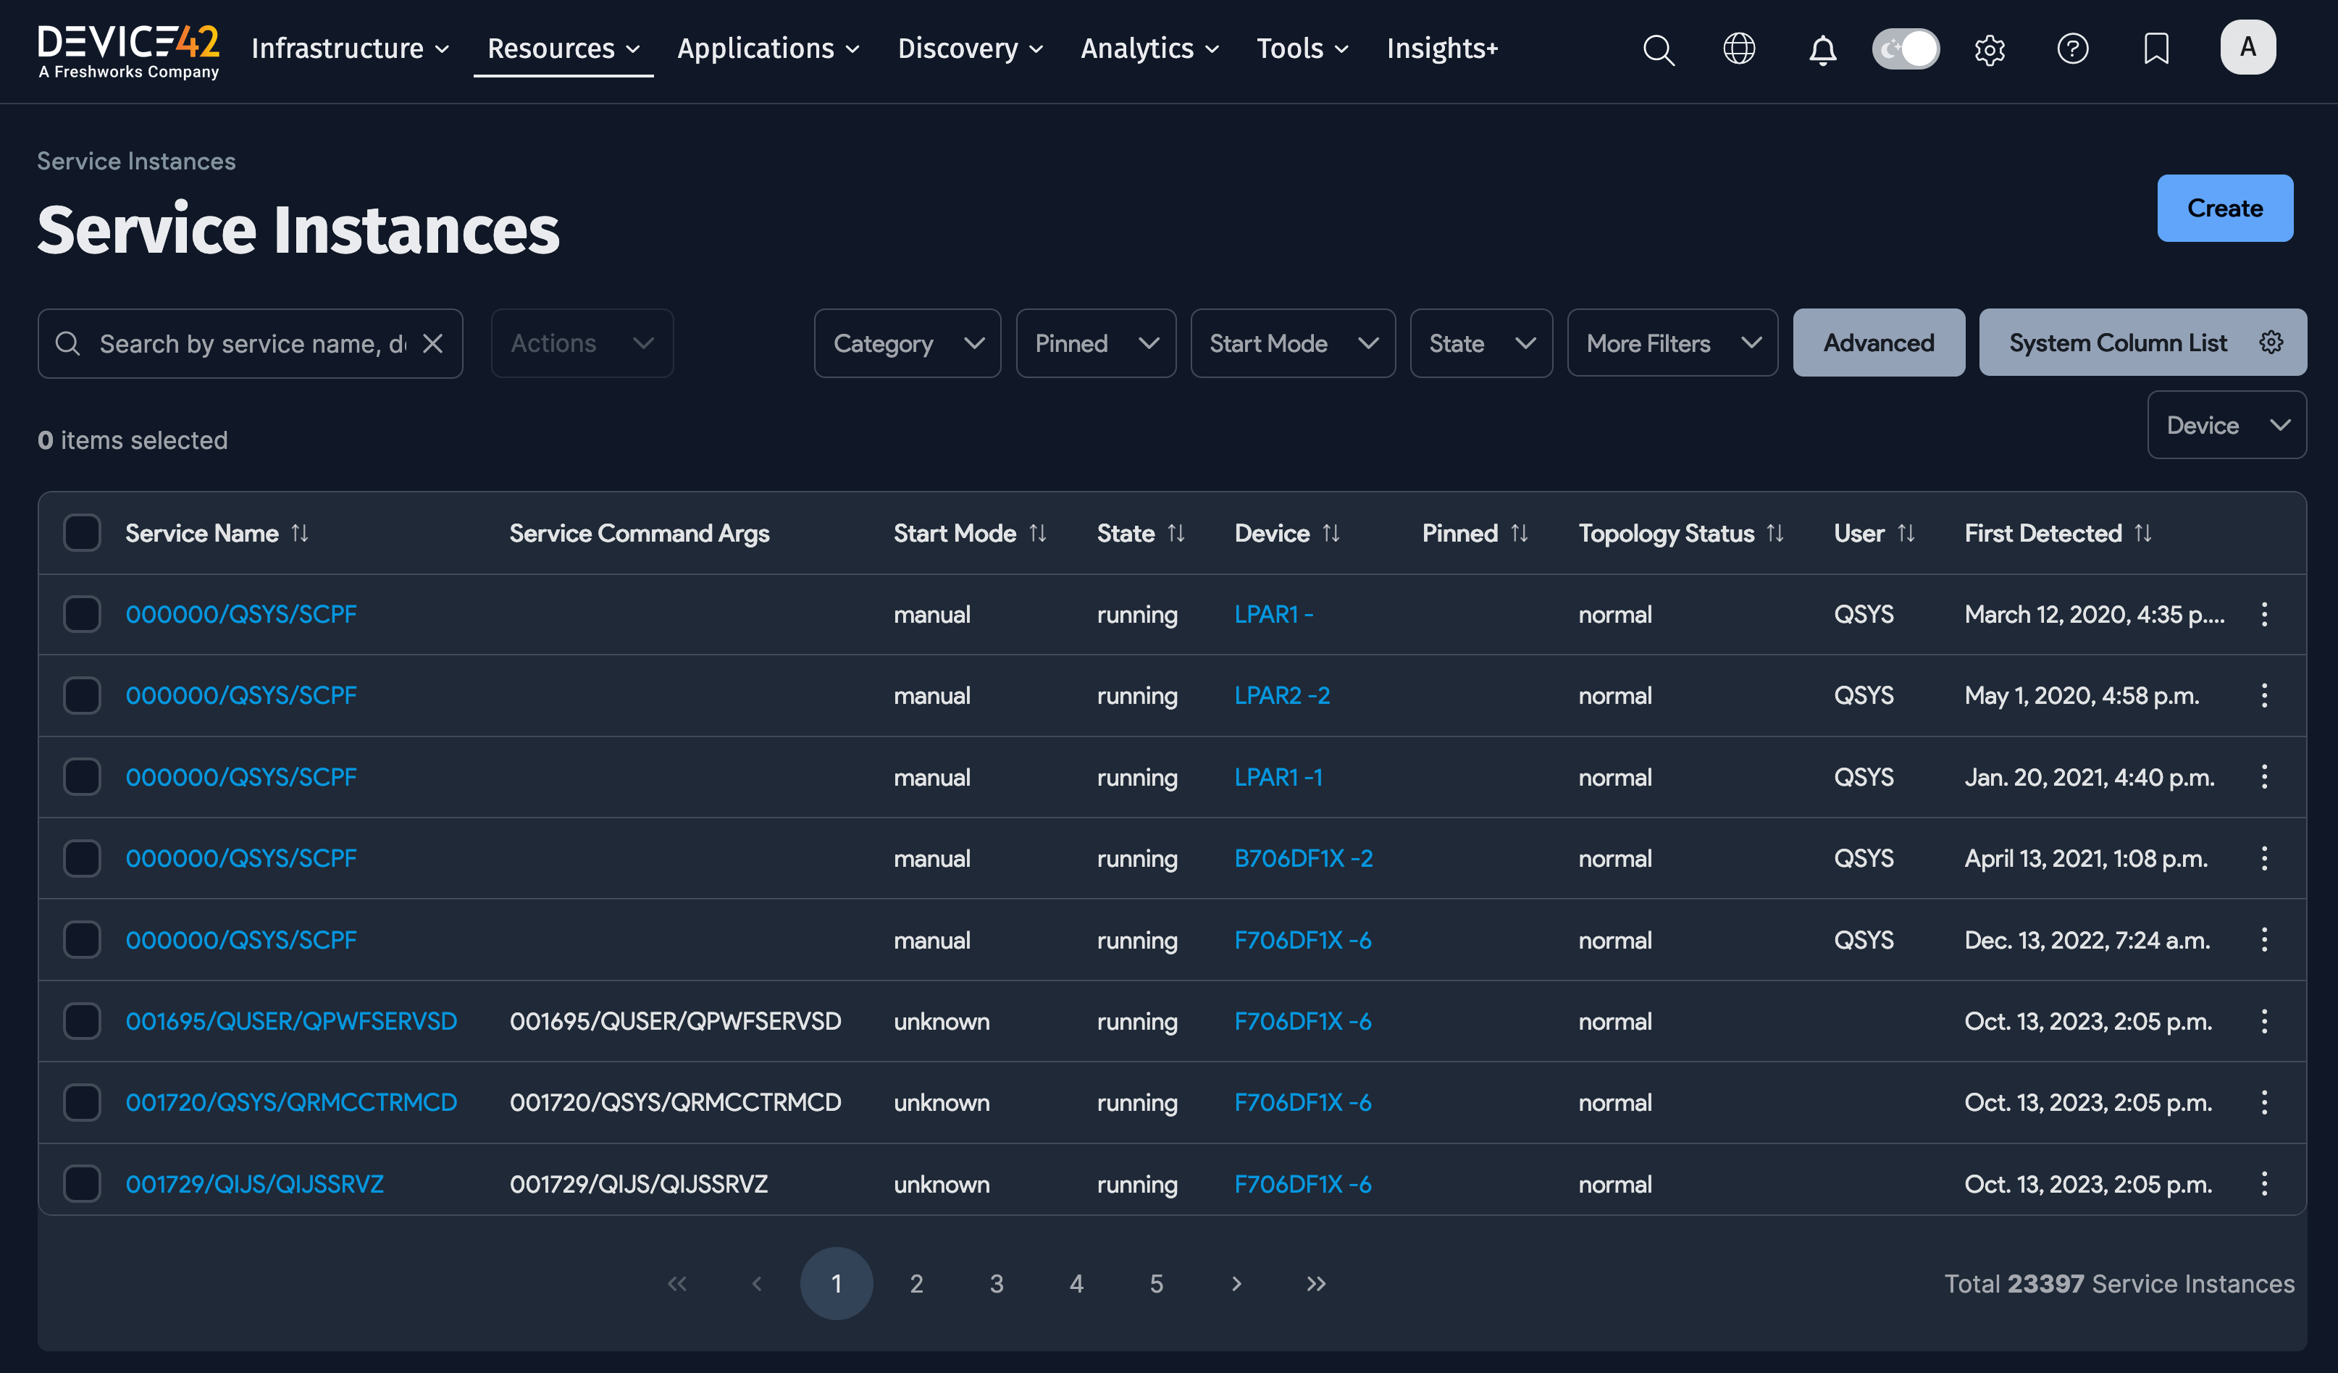This screenshot has height=1373, width=2338.
Task: Open row actions menu for 001729/QIJS/QIJSSRVZ
Action: coord(2265,1184)
